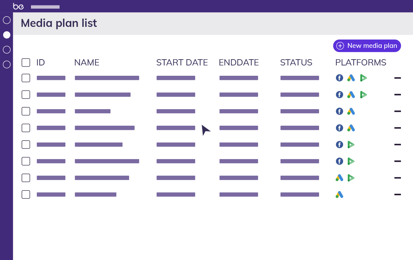
Task: Check the first media plan row checkbox
Action: (x=26, y=78)
